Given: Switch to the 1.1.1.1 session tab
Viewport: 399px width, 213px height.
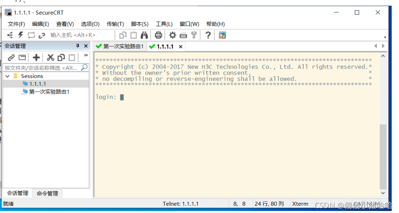Looking at the screenshot, I should point(165,47).
